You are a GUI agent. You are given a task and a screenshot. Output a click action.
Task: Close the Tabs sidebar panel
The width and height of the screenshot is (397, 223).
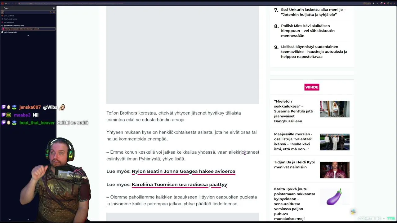[x=54, y=8]
